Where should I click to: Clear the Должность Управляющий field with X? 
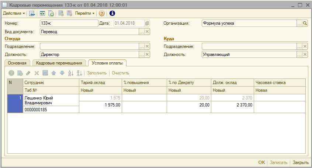[x=305, y=55]
